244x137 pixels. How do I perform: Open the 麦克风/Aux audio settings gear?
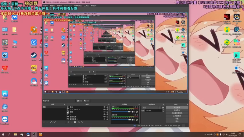(137, 112)
